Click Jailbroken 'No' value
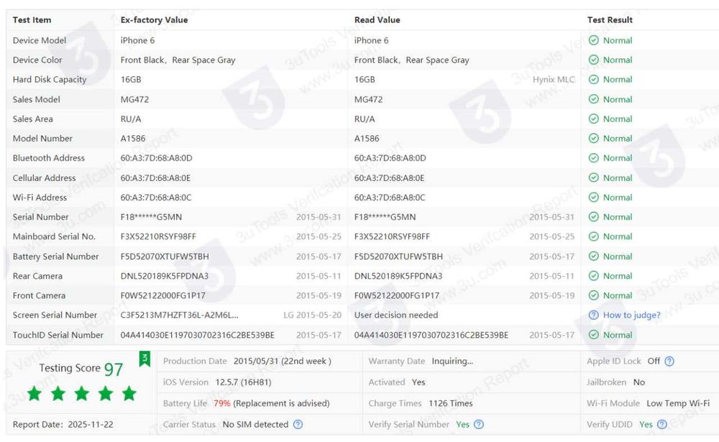This screenshot has width=719, height=442. point(639,382)
